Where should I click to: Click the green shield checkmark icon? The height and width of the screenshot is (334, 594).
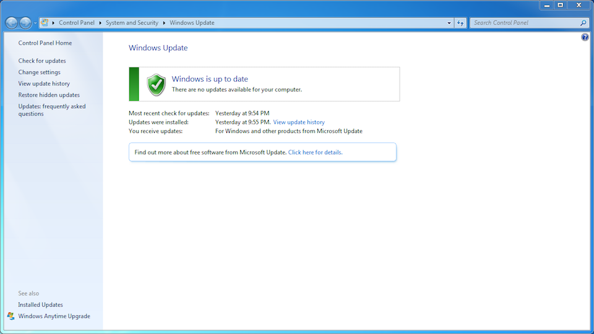coord(156,85)
